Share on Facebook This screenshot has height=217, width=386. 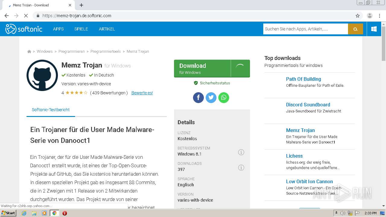(198, 97)
